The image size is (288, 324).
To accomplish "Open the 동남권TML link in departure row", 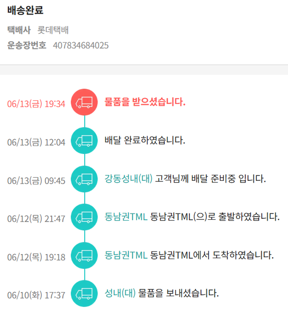I will coord(126,217).
